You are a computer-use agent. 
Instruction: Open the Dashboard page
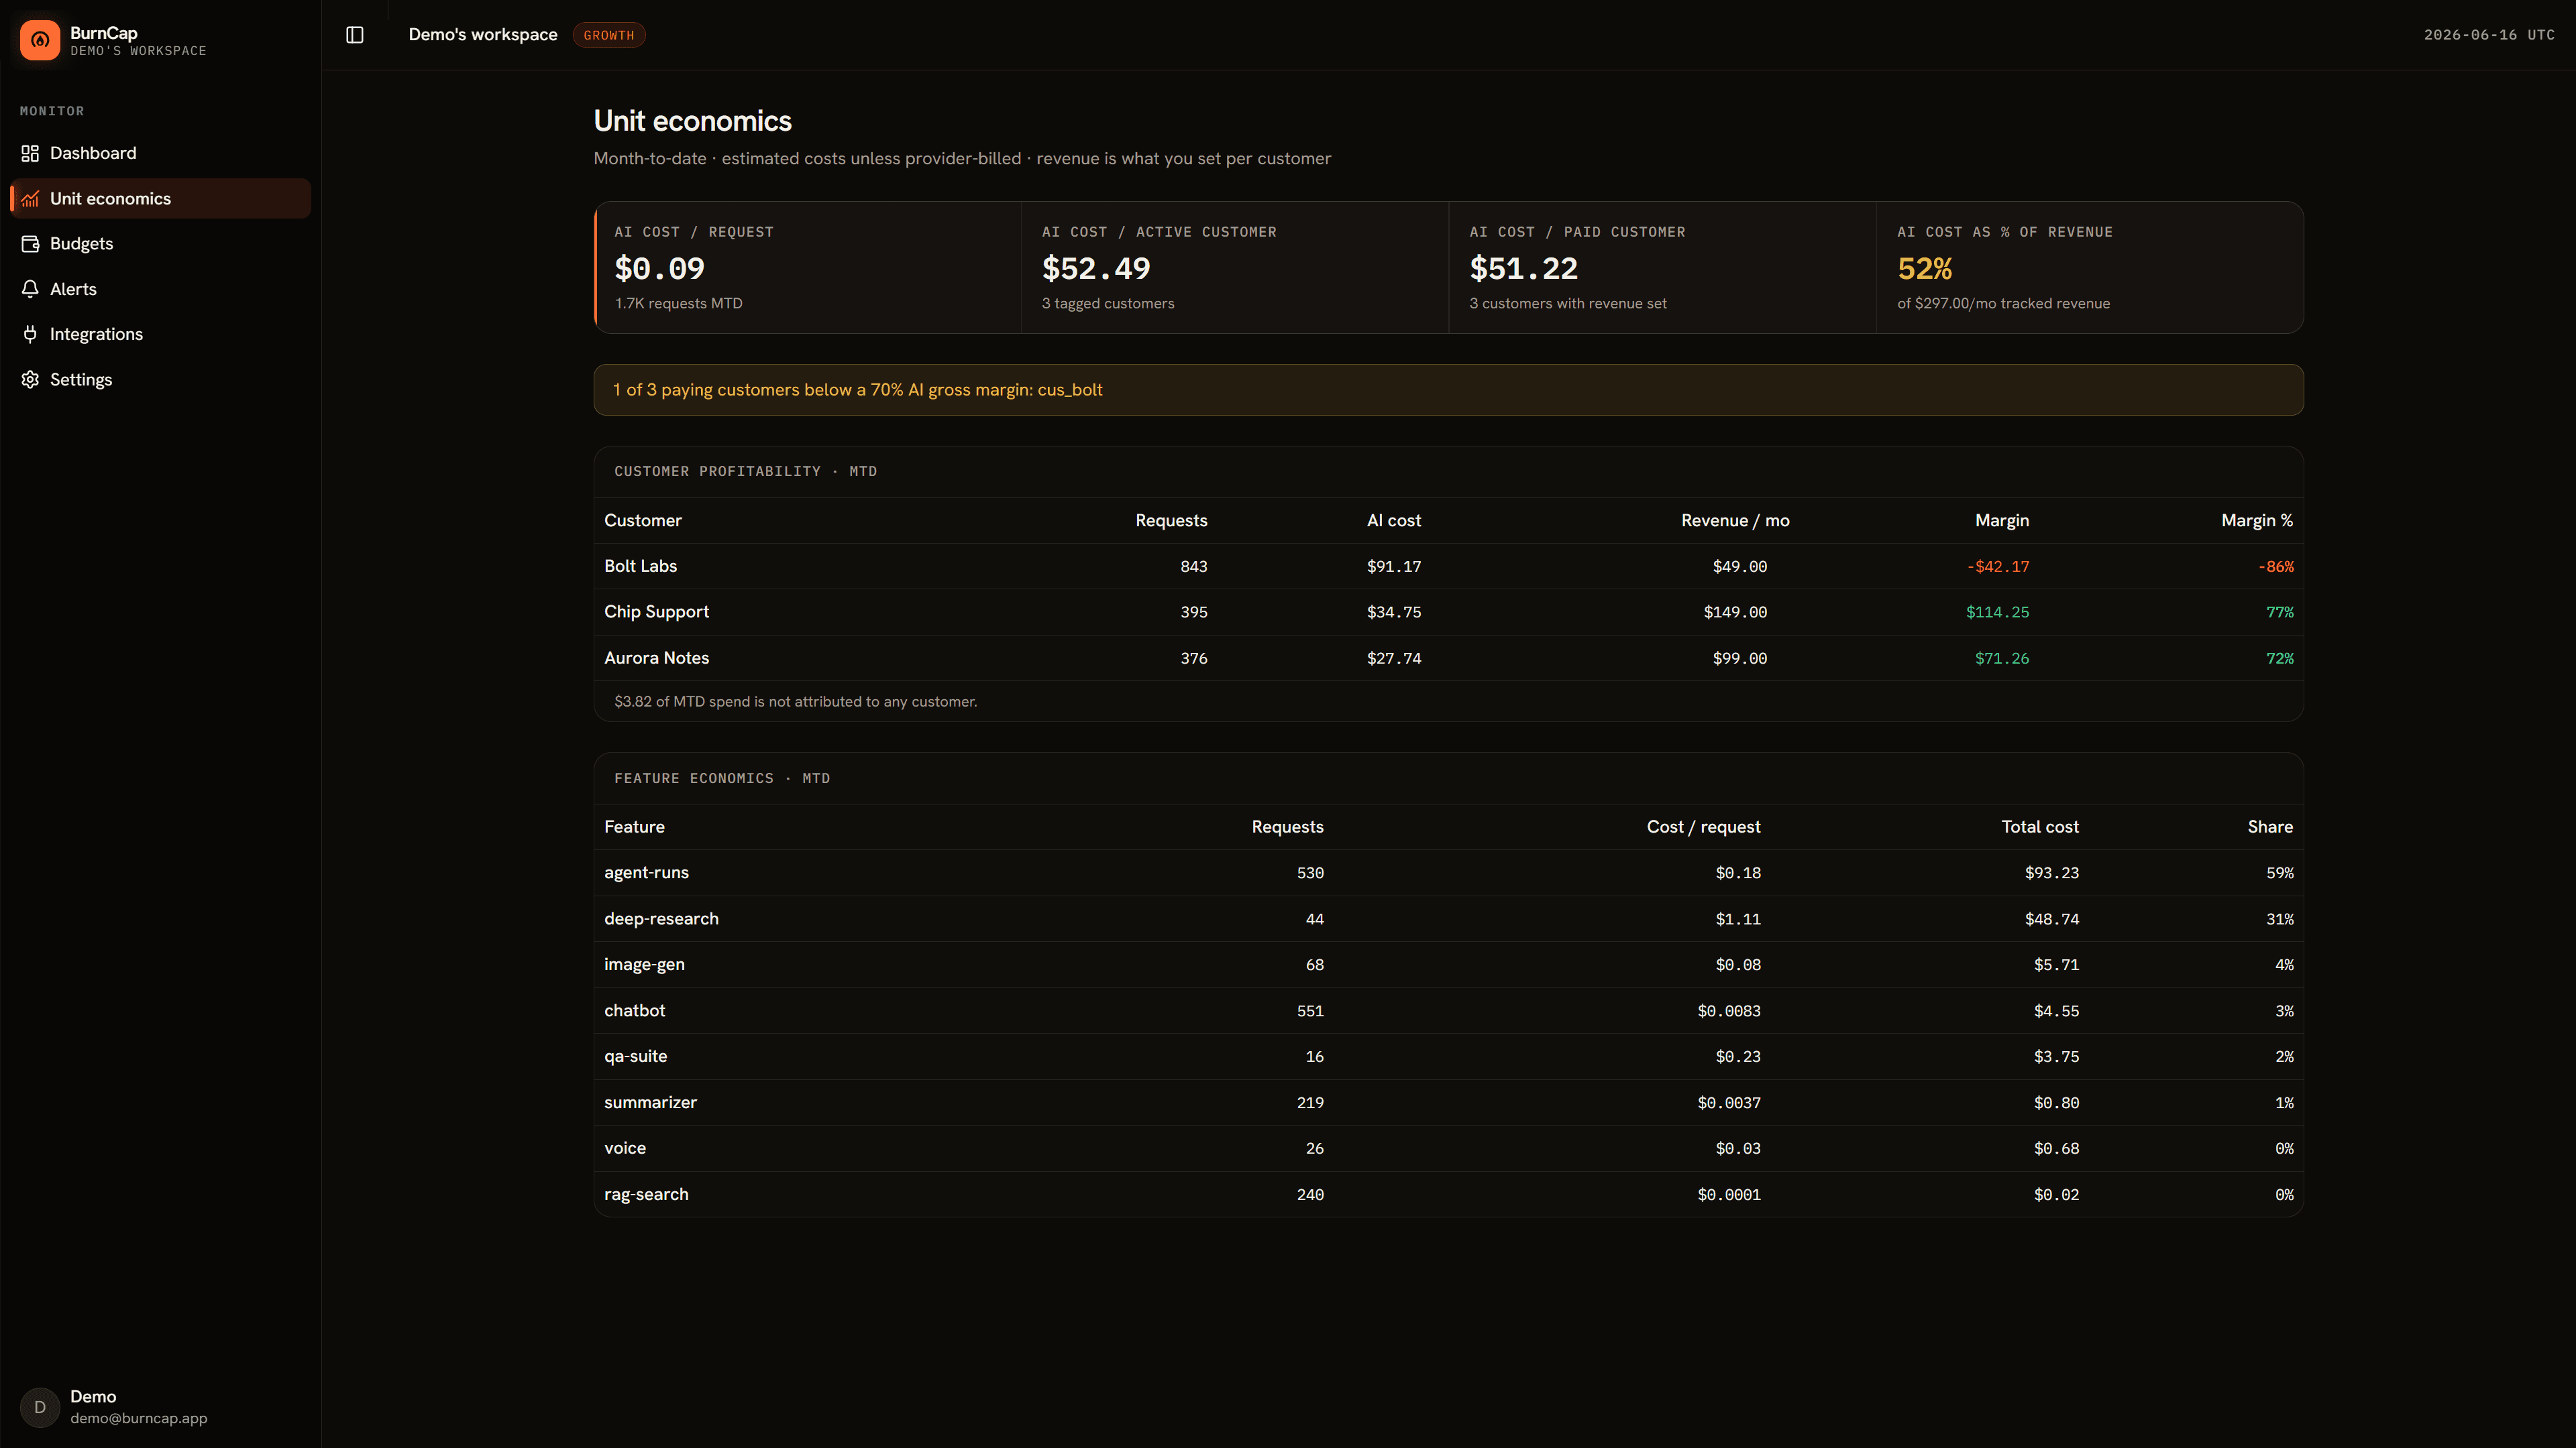[160, 153]
